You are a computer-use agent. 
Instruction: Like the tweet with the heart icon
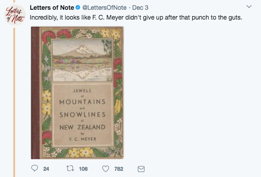106,169
